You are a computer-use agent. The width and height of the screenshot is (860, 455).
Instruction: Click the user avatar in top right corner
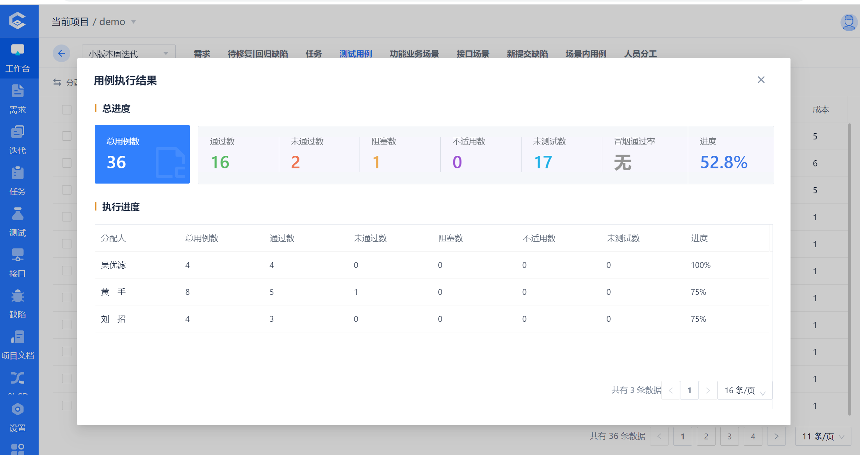[849, 22]
